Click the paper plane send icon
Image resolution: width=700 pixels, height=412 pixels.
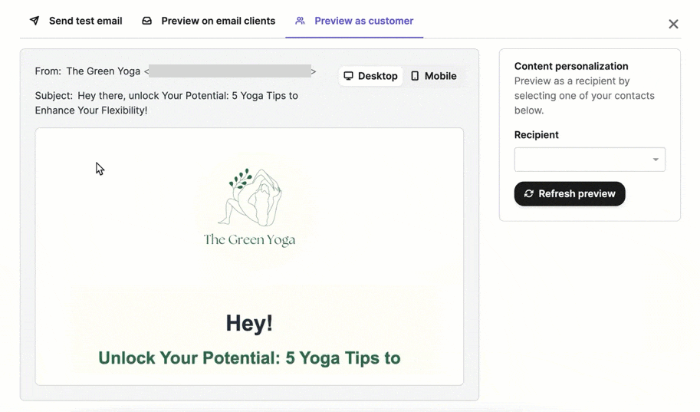click(35, 21)
